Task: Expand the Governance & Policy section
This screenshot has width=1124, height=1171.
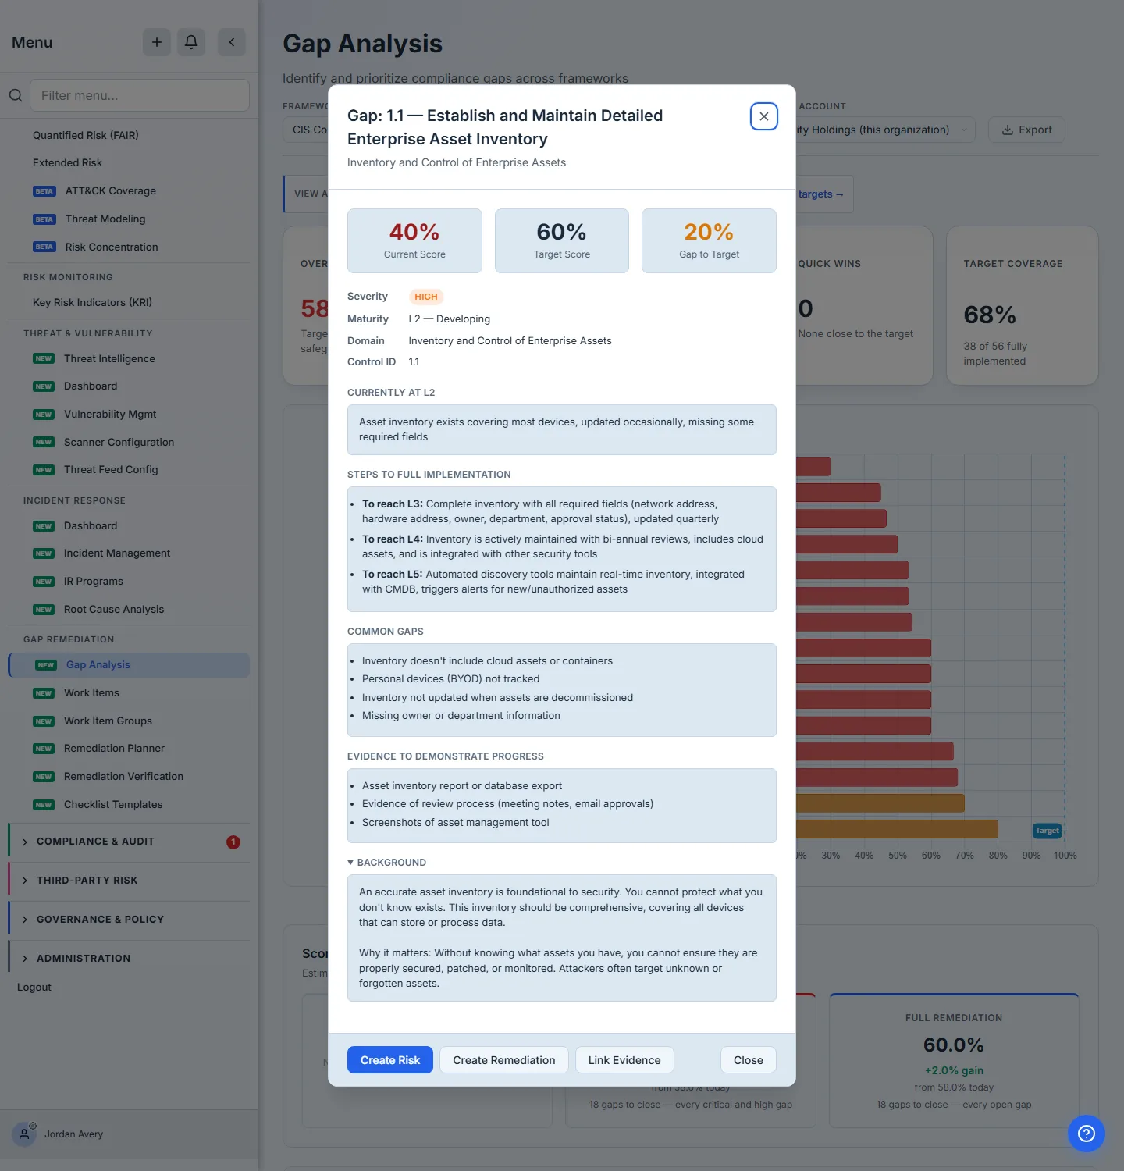Action: click(130, 920)
